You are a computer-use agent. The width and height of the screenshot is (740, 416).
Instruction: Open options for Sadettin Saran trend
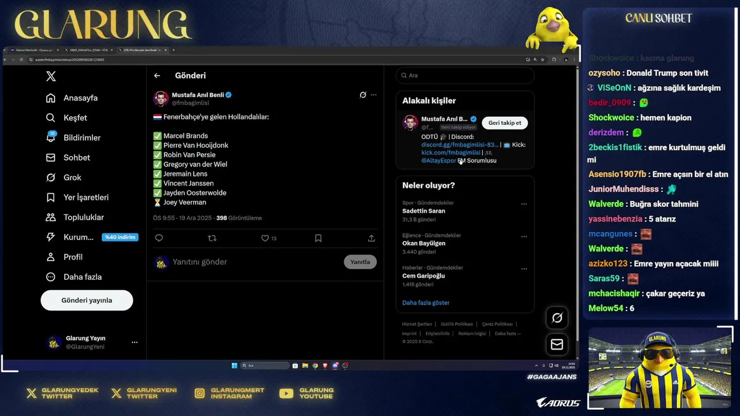(524, 204)
